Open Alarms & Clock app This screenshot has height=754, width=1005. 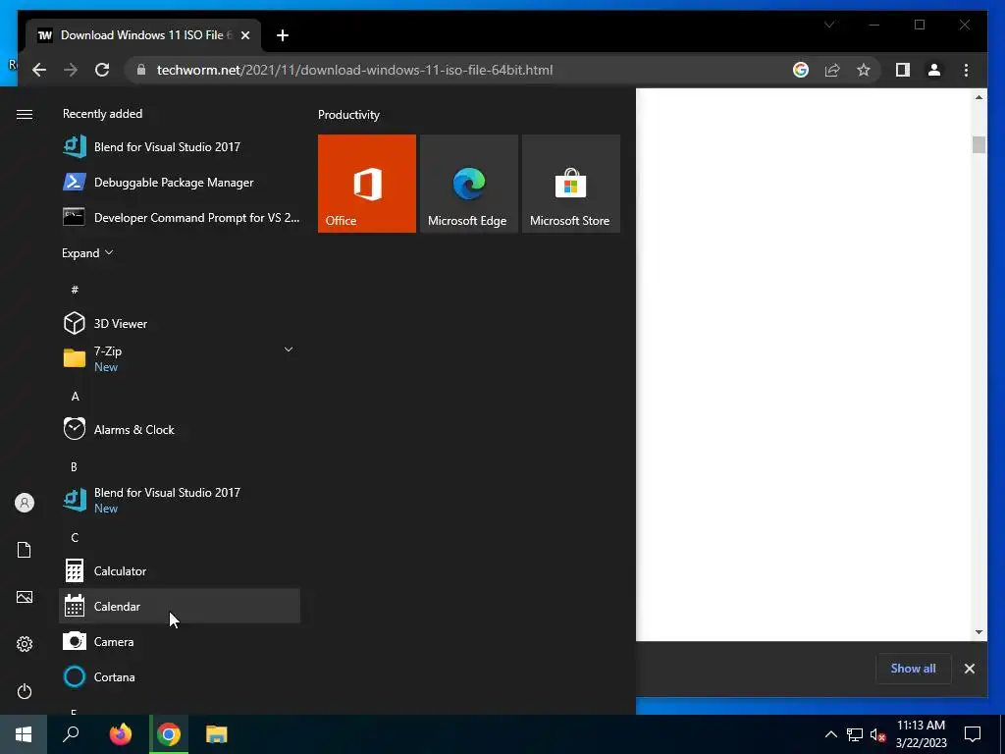pyautogui.click(x=180, y=429)
